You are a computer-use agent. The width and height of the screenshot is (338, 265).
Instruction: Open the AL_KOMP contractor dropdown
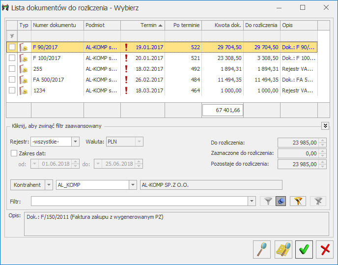(x=133, y=185)
